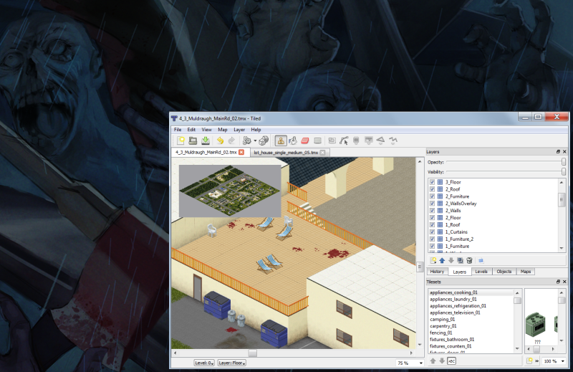The width and height of the screenshot is (573, 372).
Task: Select the red Eraser tool
Action: pyautogui.click(x=305, y=140)
